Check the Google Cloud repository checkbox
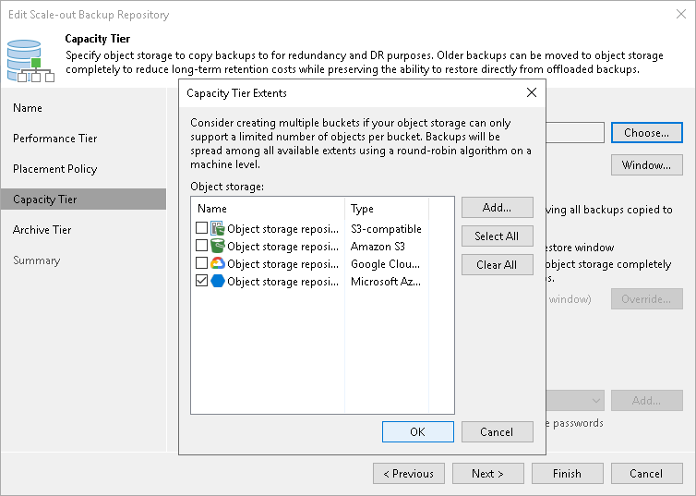The width and height of the screenshot is (696, 496). [201, 263]
